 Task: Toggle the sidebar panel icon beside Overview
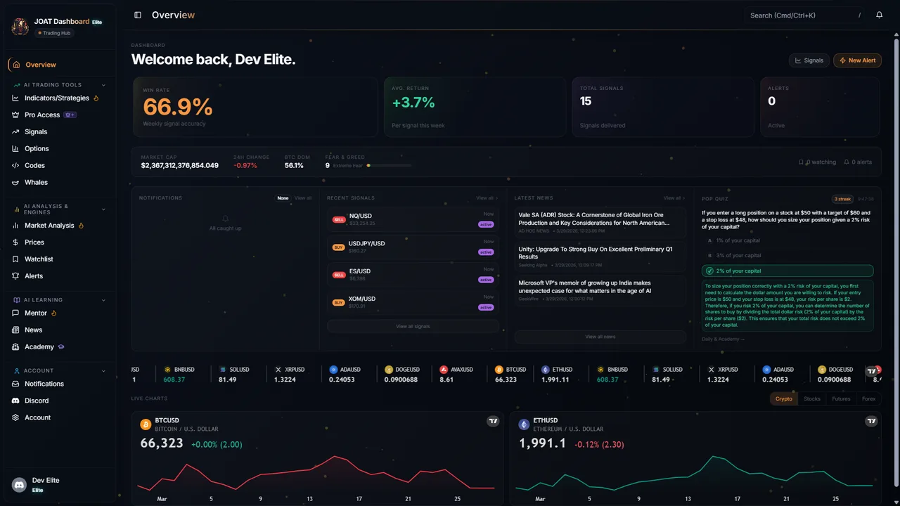[138, 15]
